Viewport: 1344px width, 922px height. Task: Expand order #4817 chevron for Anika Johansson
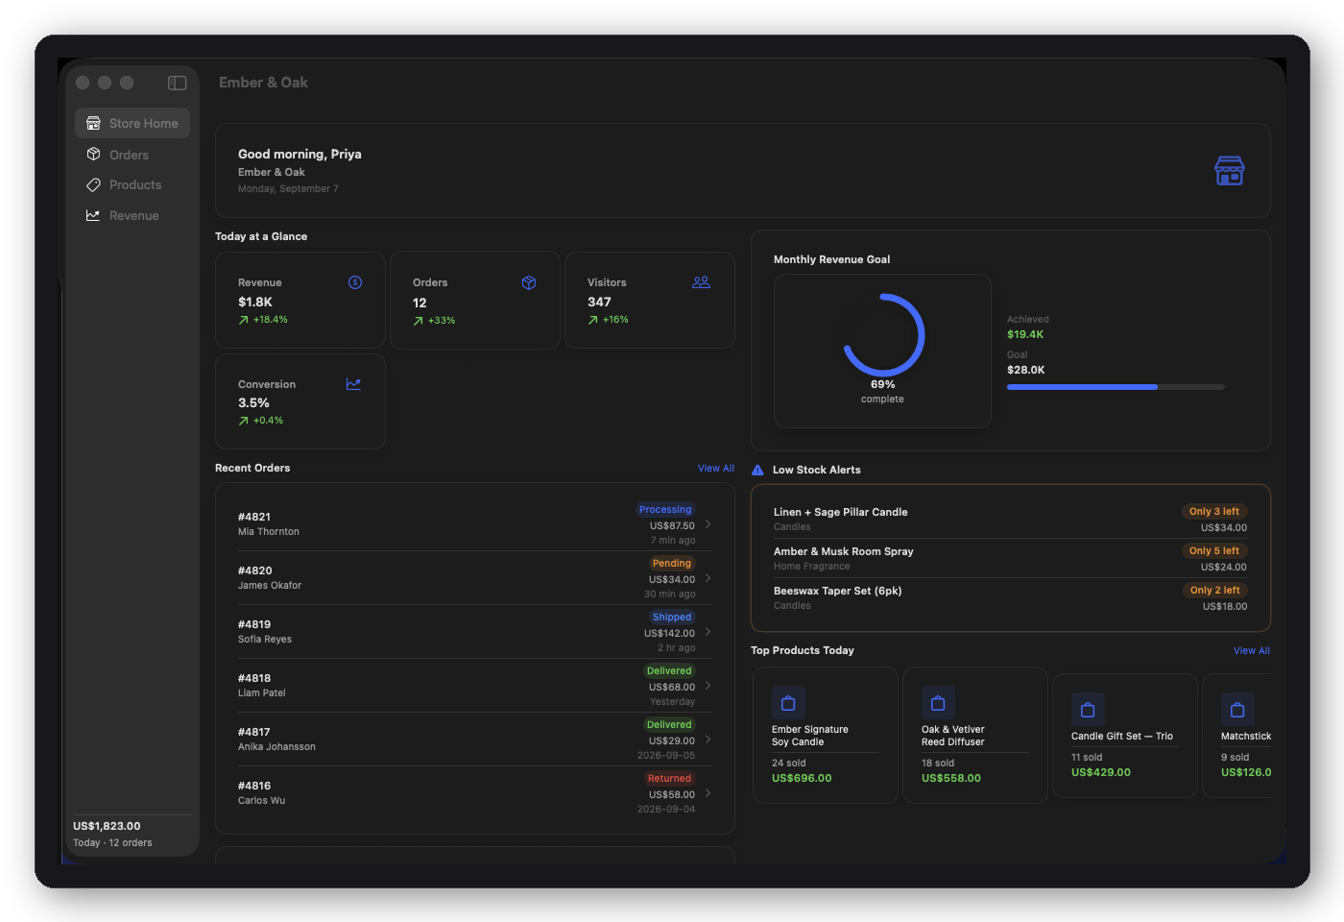(708, 740)
